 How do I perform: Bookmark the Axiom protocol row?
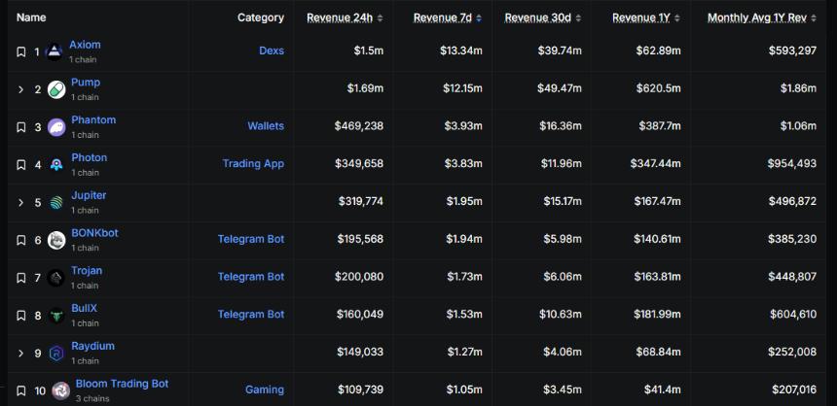(x=20, y=52)
